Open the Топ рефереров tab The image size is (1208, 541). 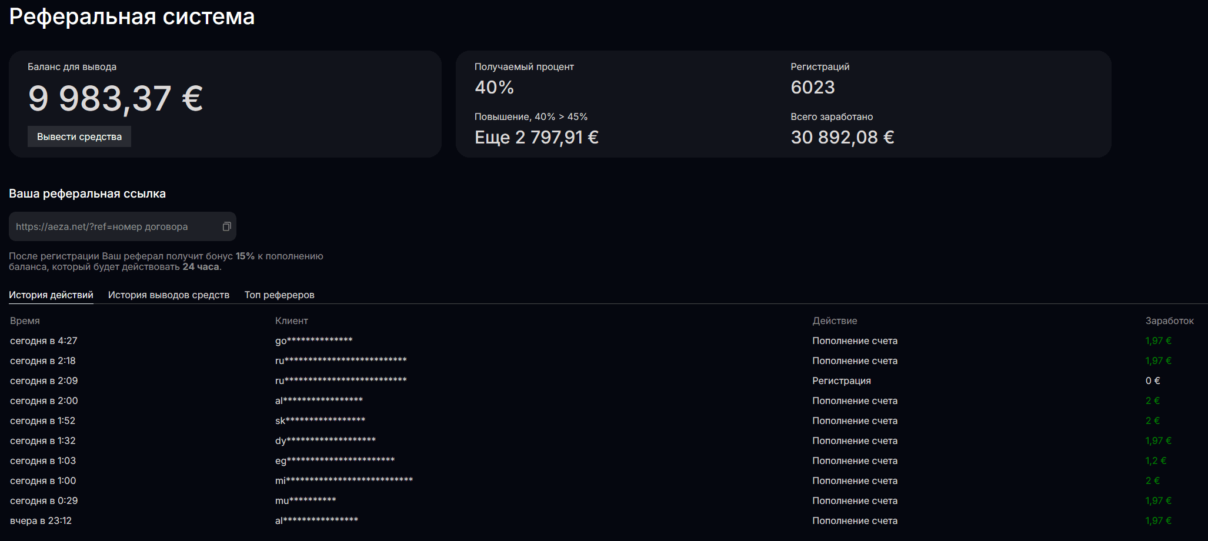coord(279,295)
